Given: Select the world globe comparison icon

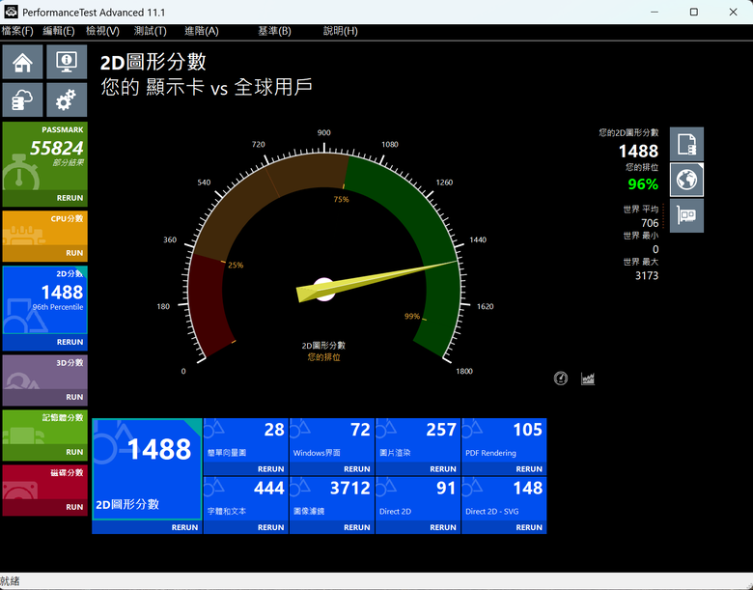Looking at the screenshot, I should (686, 180).
